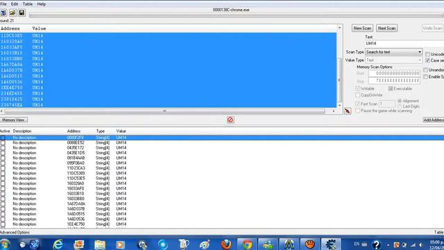
Task: Click the Fast Scan alignment value field
Action: (x=387, y=103)
